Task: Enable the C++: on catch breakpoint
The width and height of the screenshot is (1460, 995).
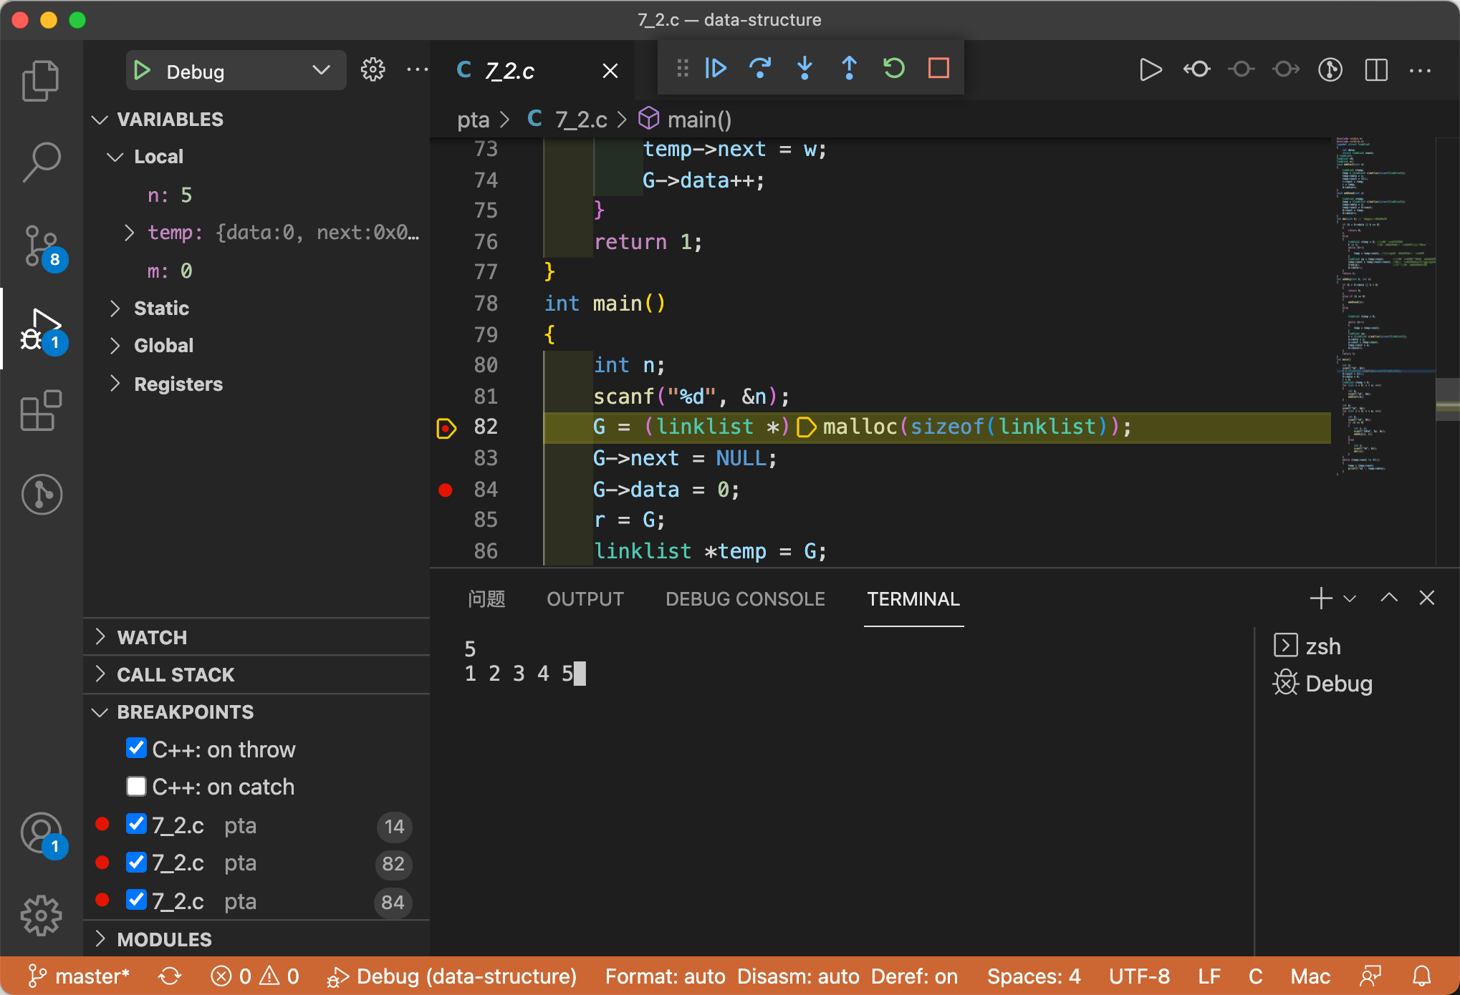Action: [x=136, y=787]
